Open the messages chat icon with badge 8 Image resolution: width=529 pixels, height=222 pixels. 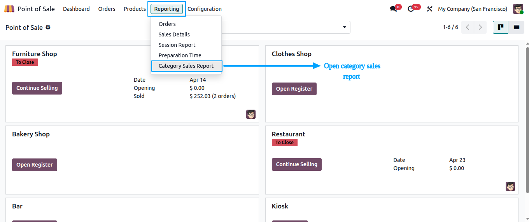[x=394, y=9]
